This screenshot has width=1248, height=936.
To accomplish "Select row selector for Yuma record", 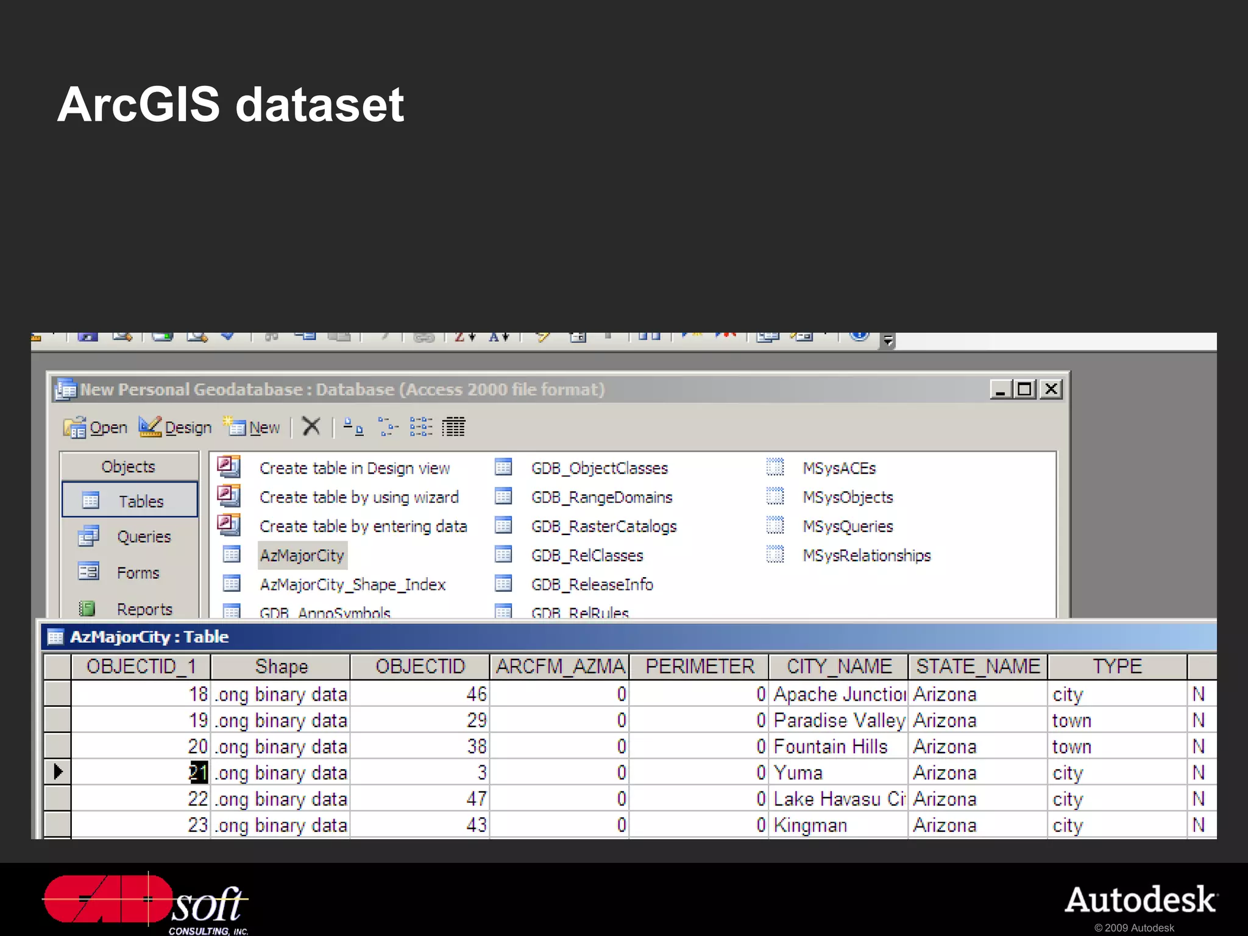I will pyautogui.click(x=58, y=772).
